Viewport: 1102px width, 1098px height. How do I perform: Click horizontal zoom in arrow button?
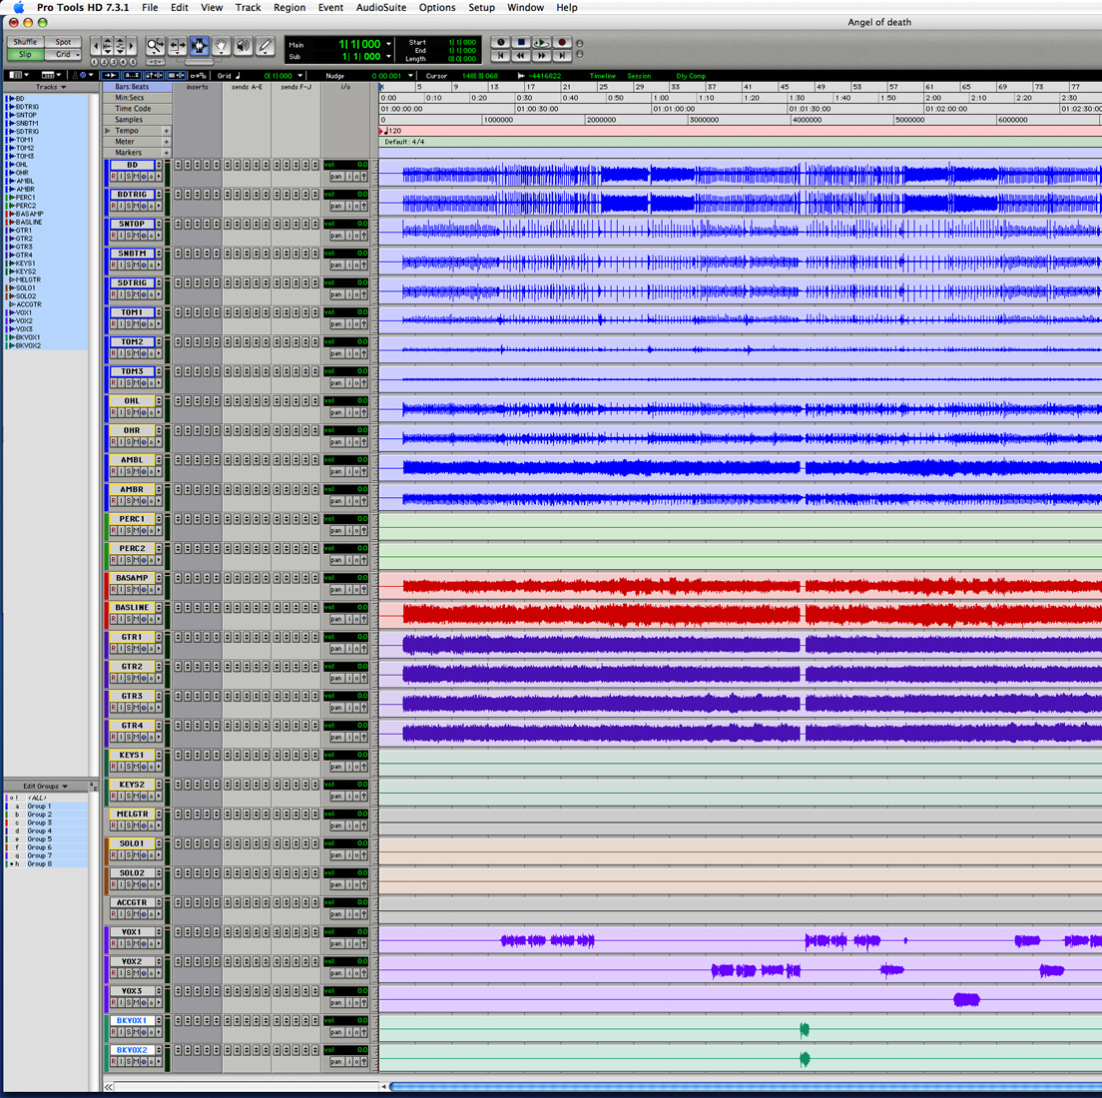131,46
